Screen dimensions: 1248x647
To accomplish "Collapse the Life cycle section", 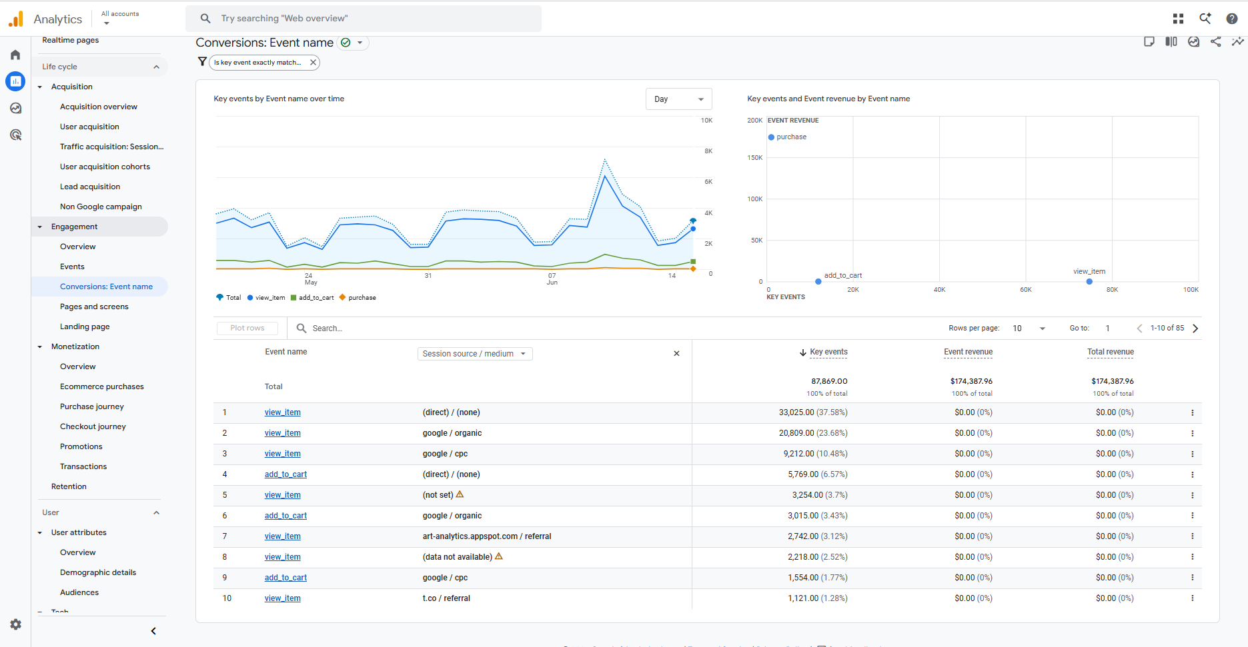I will tap(156, 67).
